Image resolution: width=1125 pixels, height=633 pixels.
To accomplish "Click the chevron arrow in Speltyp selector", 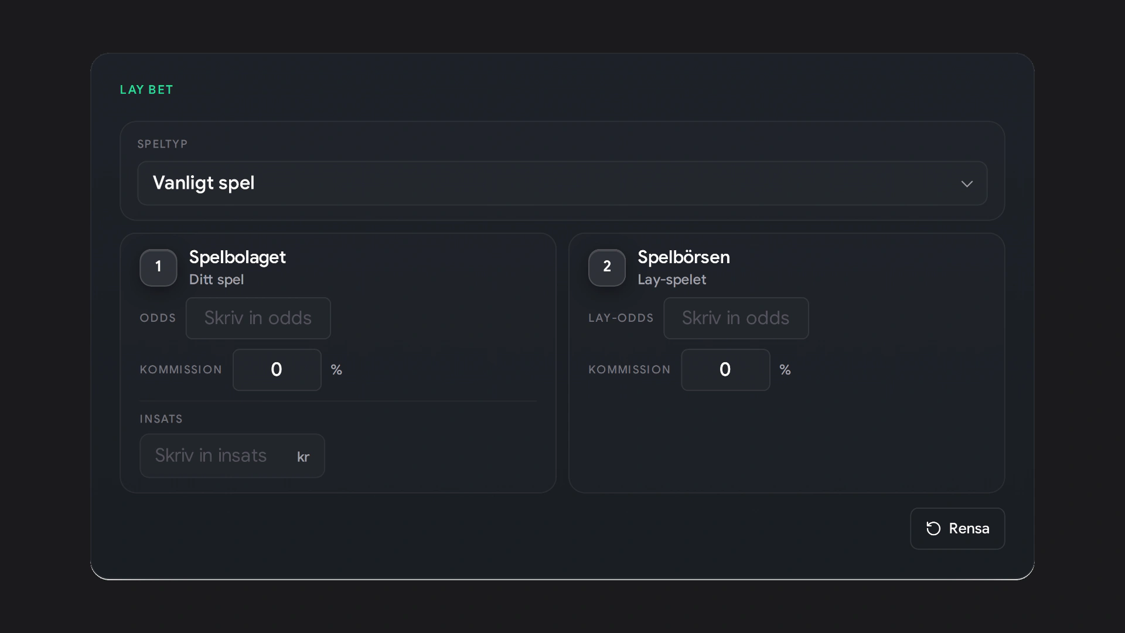I will pyautogui.click(x=967, y=184).
